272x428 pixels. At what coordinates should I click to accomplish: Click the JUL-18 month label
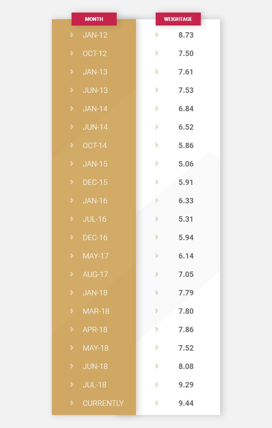95,385
